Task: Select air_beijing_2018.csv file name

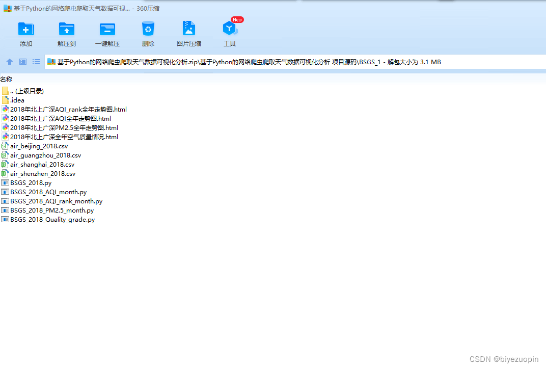Action: coord(39,146)
